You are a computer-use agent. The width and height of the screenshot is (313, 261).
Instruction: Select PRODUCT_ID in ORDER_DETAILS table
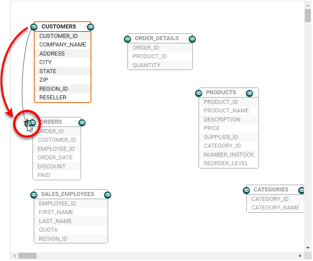pyautogui.click(x=150, y=56)
